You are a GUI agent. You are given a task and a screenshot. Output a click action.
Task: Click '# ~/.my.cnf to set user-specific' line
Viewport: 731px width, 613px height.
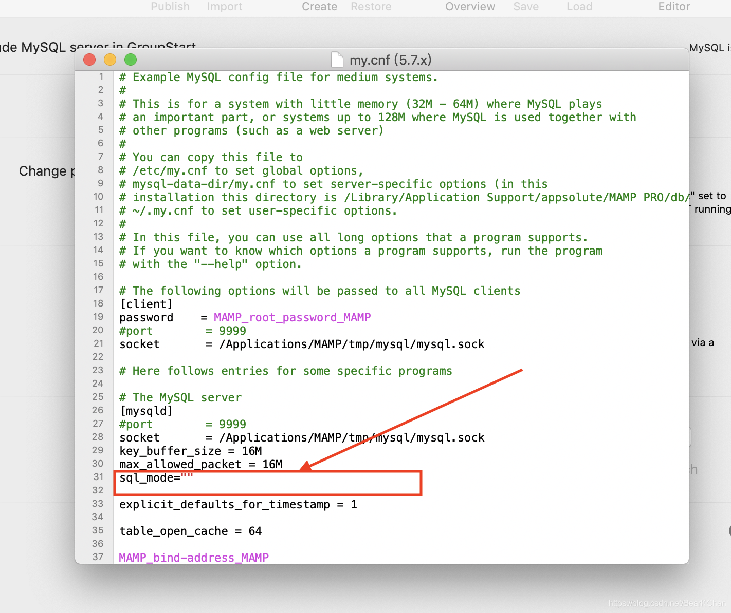(259, 211)
